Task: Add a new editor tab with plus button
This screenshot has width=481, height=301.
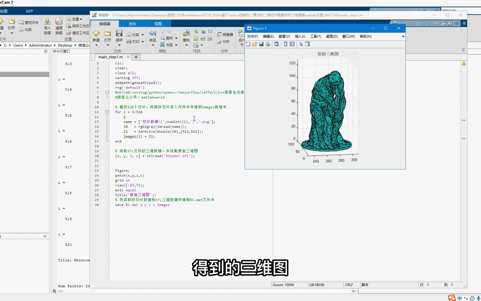Action: point(136,57)
